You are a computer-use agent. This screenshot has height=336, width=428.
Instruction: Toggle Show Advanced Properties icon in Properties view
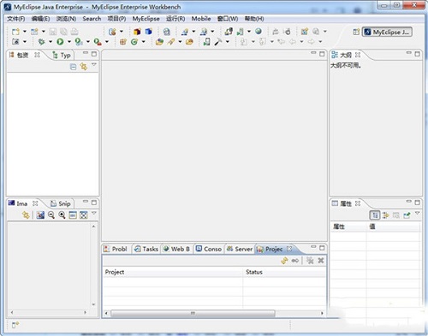pyautogui.click(x=386, y=215)
